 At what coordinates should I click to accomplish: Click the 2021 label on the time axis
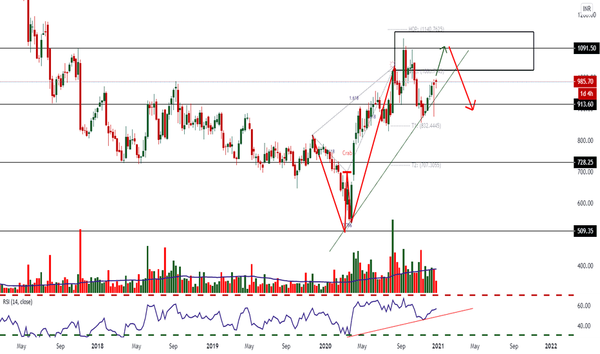pyautogui.click(x=438, y=346)
